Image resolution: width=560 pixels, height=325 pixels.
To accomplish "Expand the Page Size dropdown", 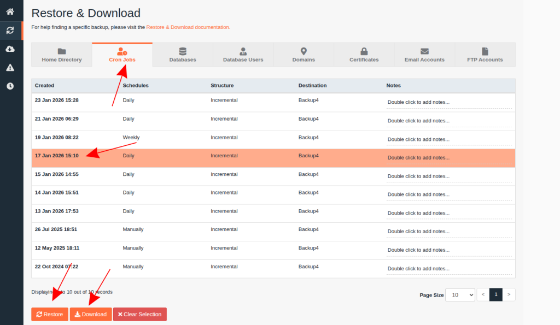I will tap(460, 295).
